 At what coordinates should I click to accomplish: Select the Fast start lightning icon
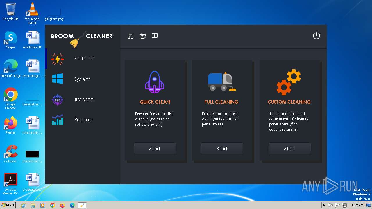click(x=58, y=59)
